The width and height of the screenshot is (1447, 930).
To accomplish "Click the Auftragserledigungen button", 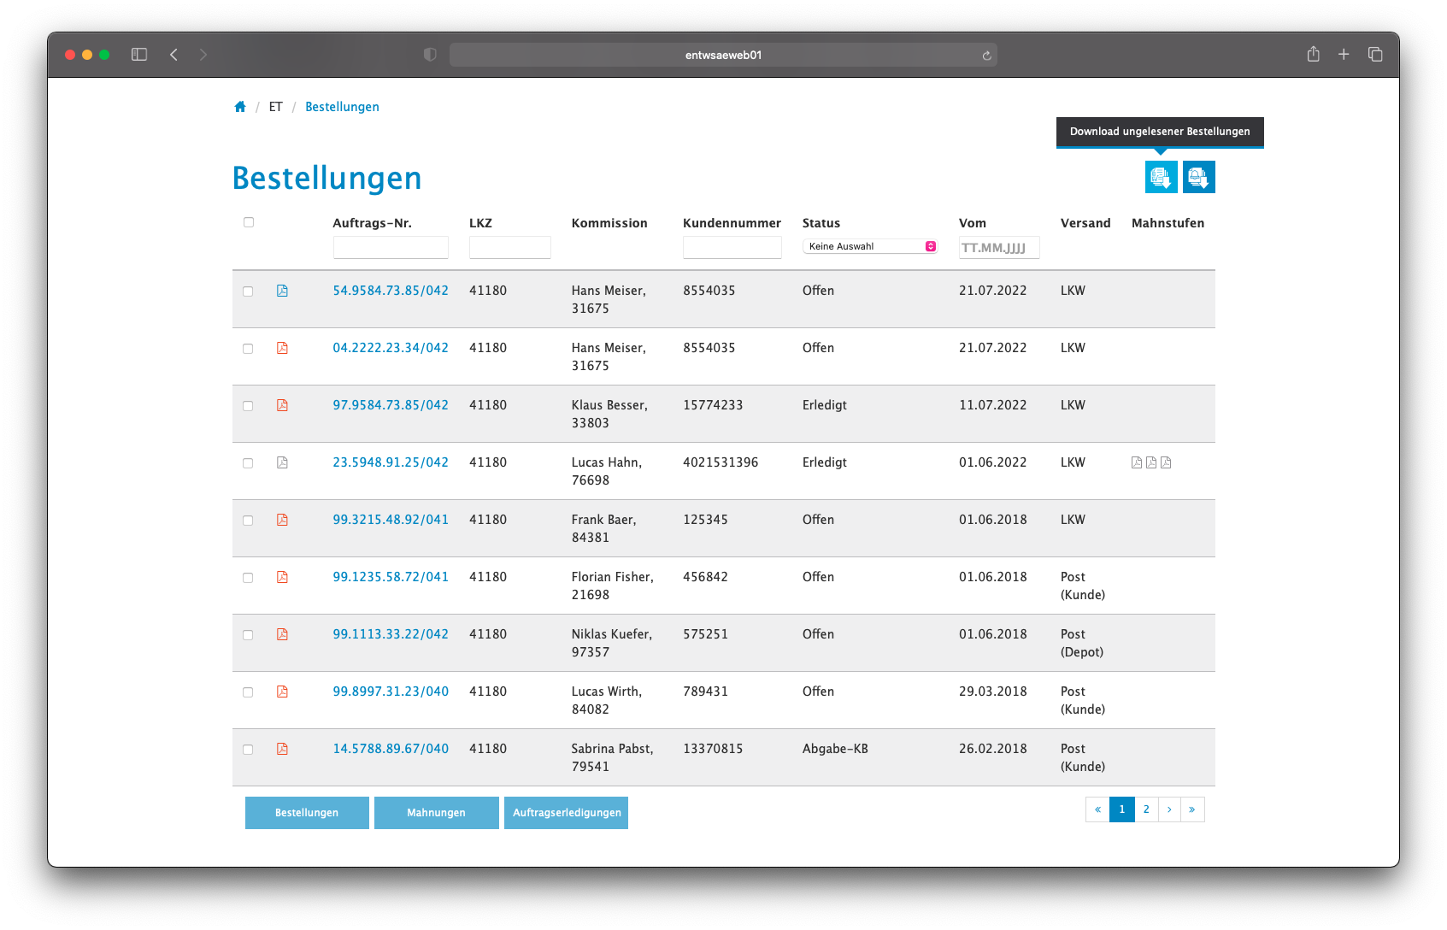I will pyautogui.click(x=567, y=813).
